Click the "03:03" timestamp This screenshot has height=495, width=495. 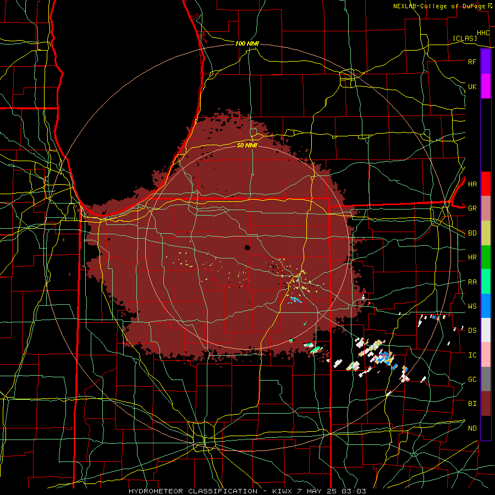(354, 491)
